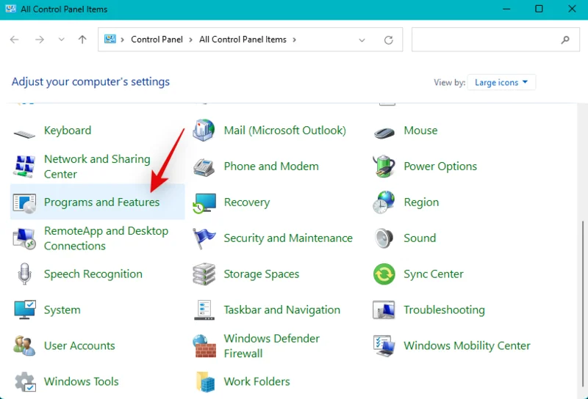Click the title bar Control Panel icon
The width and height of the screenshot is (588, 399).
(x=10, y=9)
